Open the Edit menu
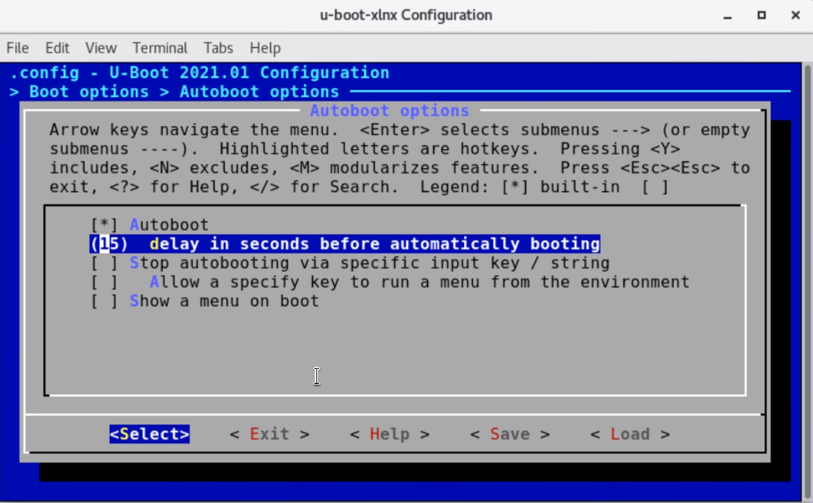This screenshot has width=813, height=503. click(x=57, y=48)
